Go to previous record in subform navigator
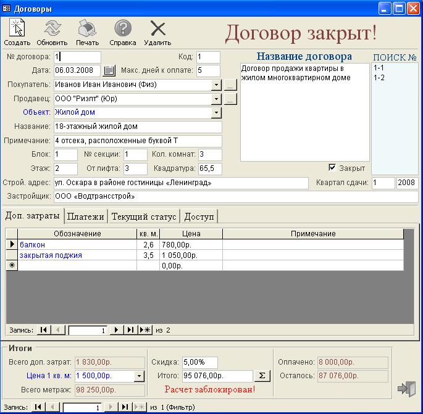The image size is (423, 414). pyautogui.click(x=57, y=330)
